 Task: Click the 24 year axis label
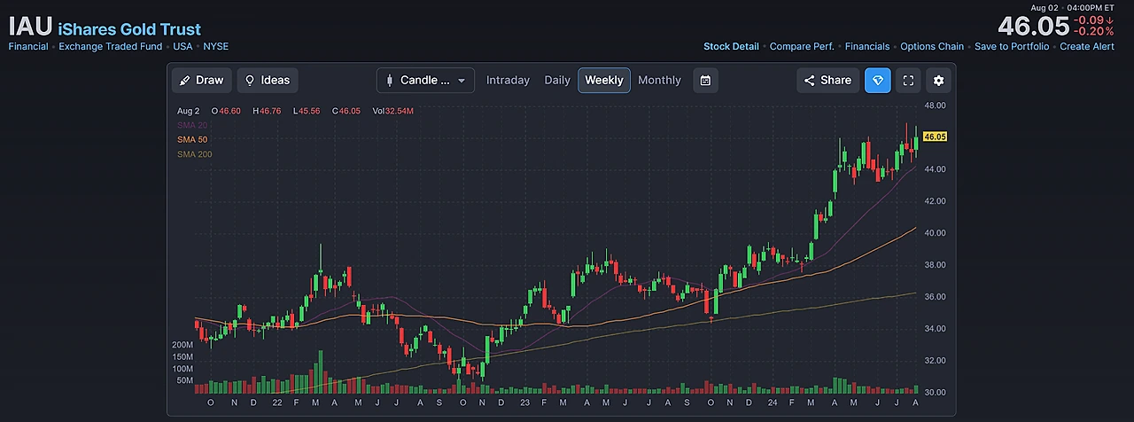pyautogui.click(x=771, y=402)
